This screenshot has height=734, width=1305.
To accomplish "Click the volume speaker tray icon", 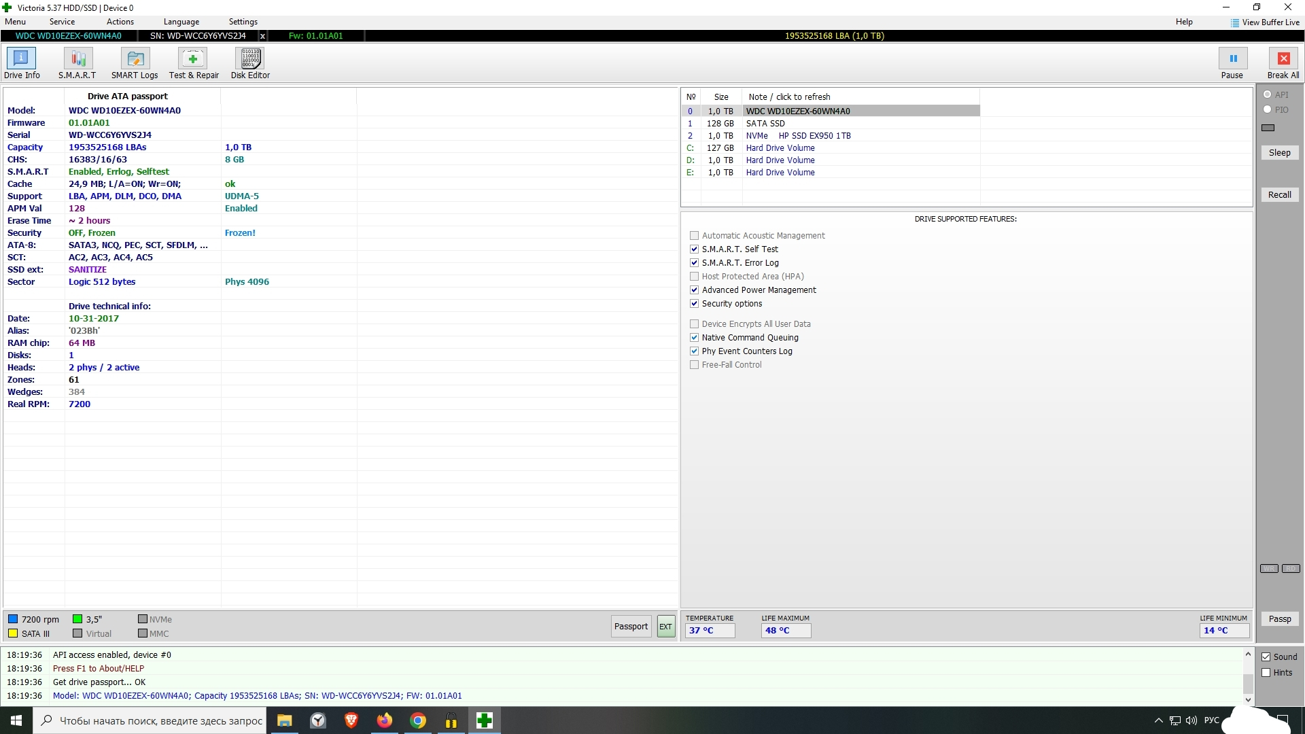I will point(1191,720).
